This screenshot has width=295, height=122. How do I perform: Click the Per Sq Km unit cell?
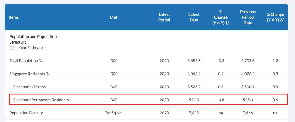(114, 113)
